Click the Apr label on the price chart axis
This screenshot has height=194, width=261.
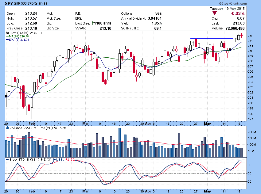click(148, 124)
